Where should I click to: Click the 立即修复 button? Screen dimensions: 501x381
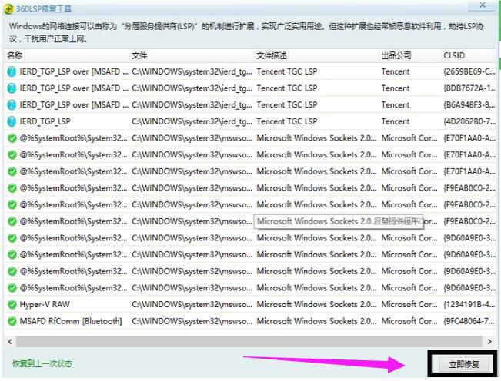[x=463, y=364]
